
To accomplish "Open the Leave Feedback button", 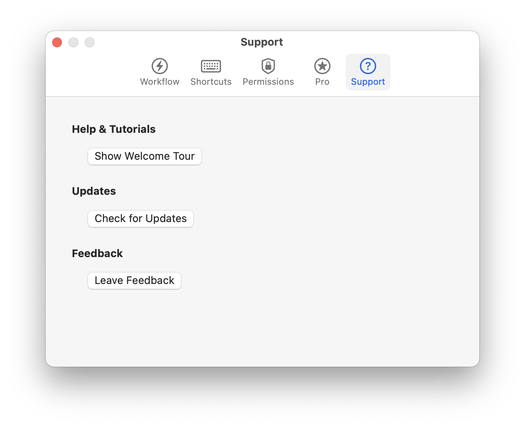I will coord(135,281).
